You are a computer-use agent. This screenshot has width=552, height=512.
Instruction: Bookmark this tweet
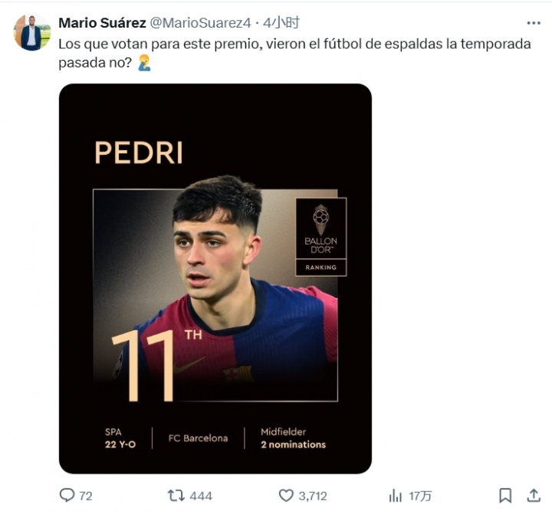(x=505, y=495)
